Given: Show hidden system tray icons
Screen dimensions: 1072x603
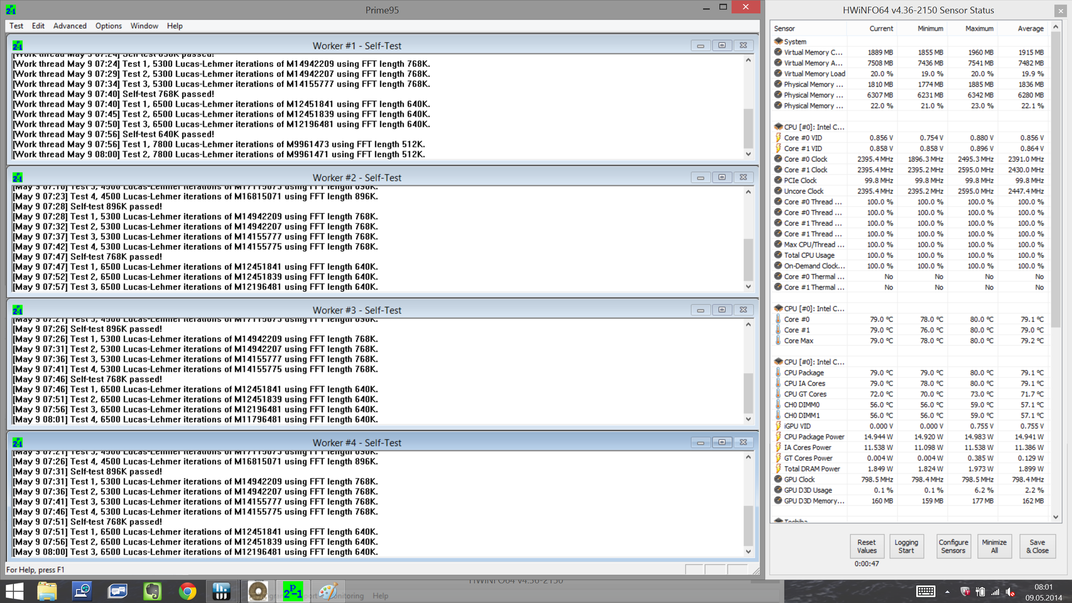Looking at the screenshot, I should point(947,592).
